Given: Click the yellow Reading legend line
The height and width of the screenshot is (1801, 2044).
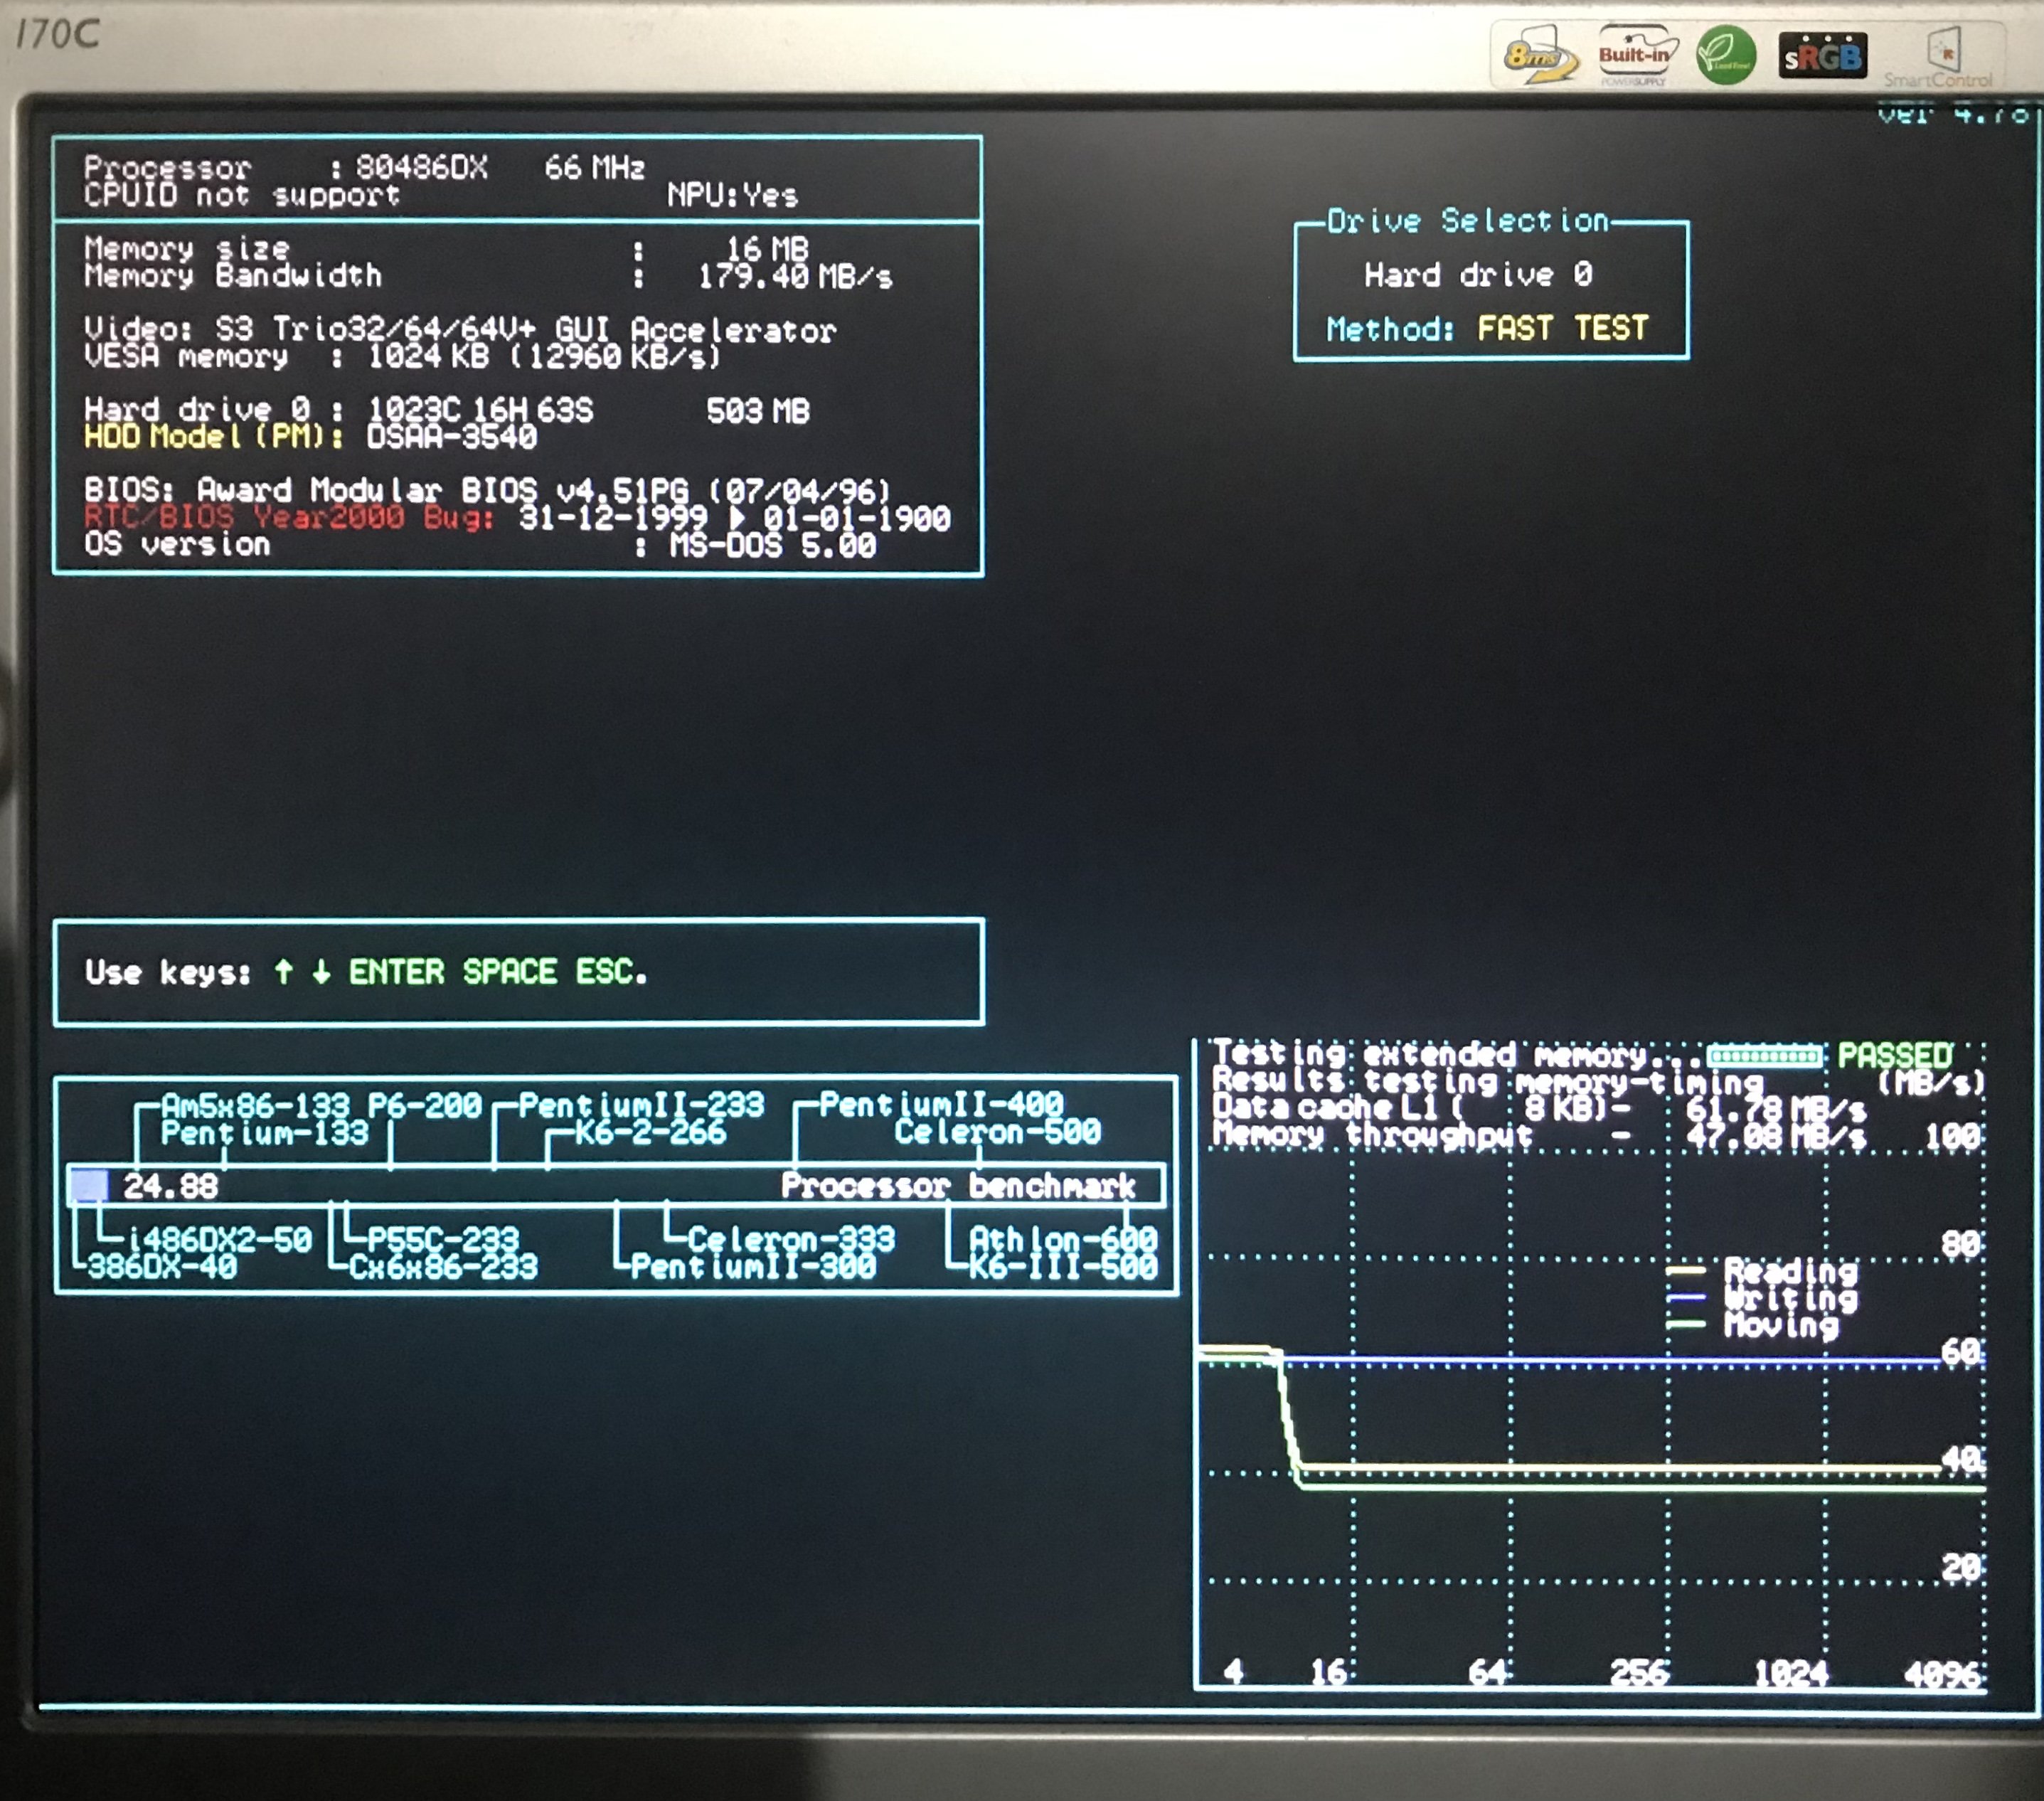Looking at the screenshot, I should click(1686, 1271).
